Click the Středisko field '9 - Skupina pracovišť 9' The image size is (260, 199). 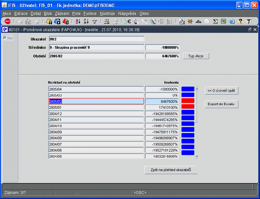tap(97, 47)
